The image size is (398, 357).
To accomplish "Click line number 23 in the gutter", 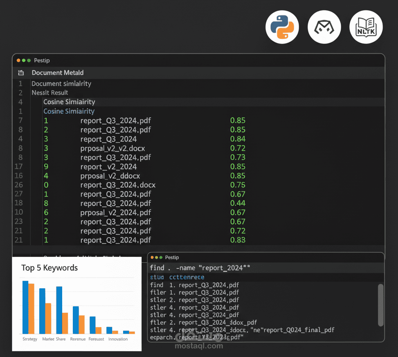I will [18, 222].
